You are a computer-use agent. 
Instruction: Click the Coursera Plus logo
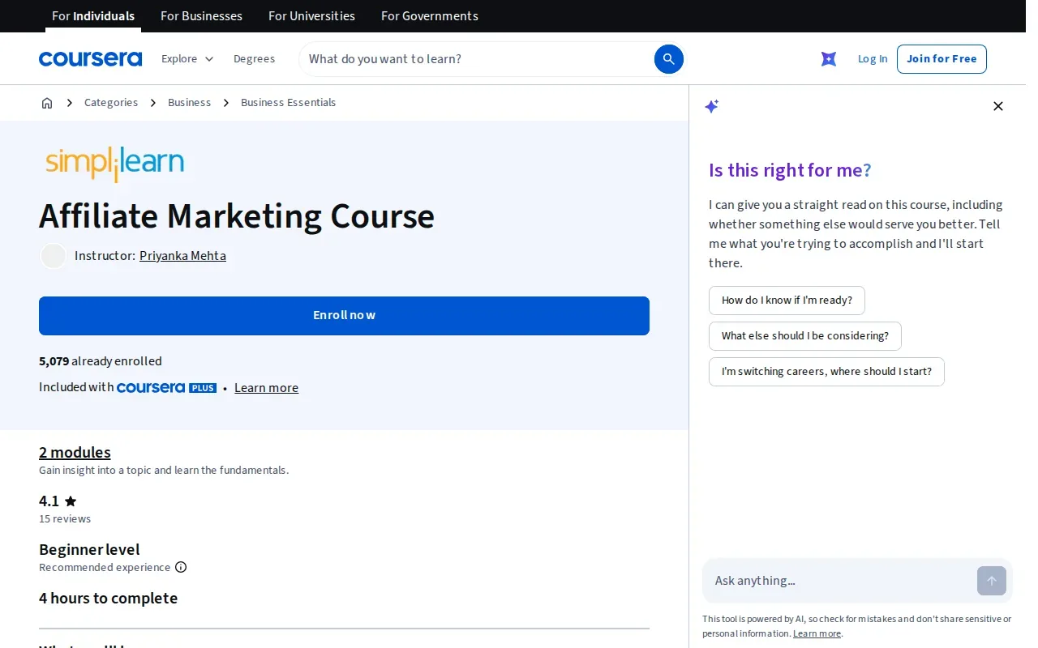pos(166,388)
